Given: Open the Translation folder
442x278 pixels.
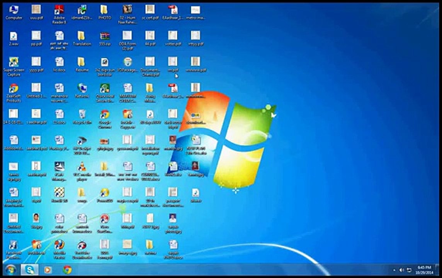Looking at the screenshot, I should pyautogui.click(x=82, y=39).
